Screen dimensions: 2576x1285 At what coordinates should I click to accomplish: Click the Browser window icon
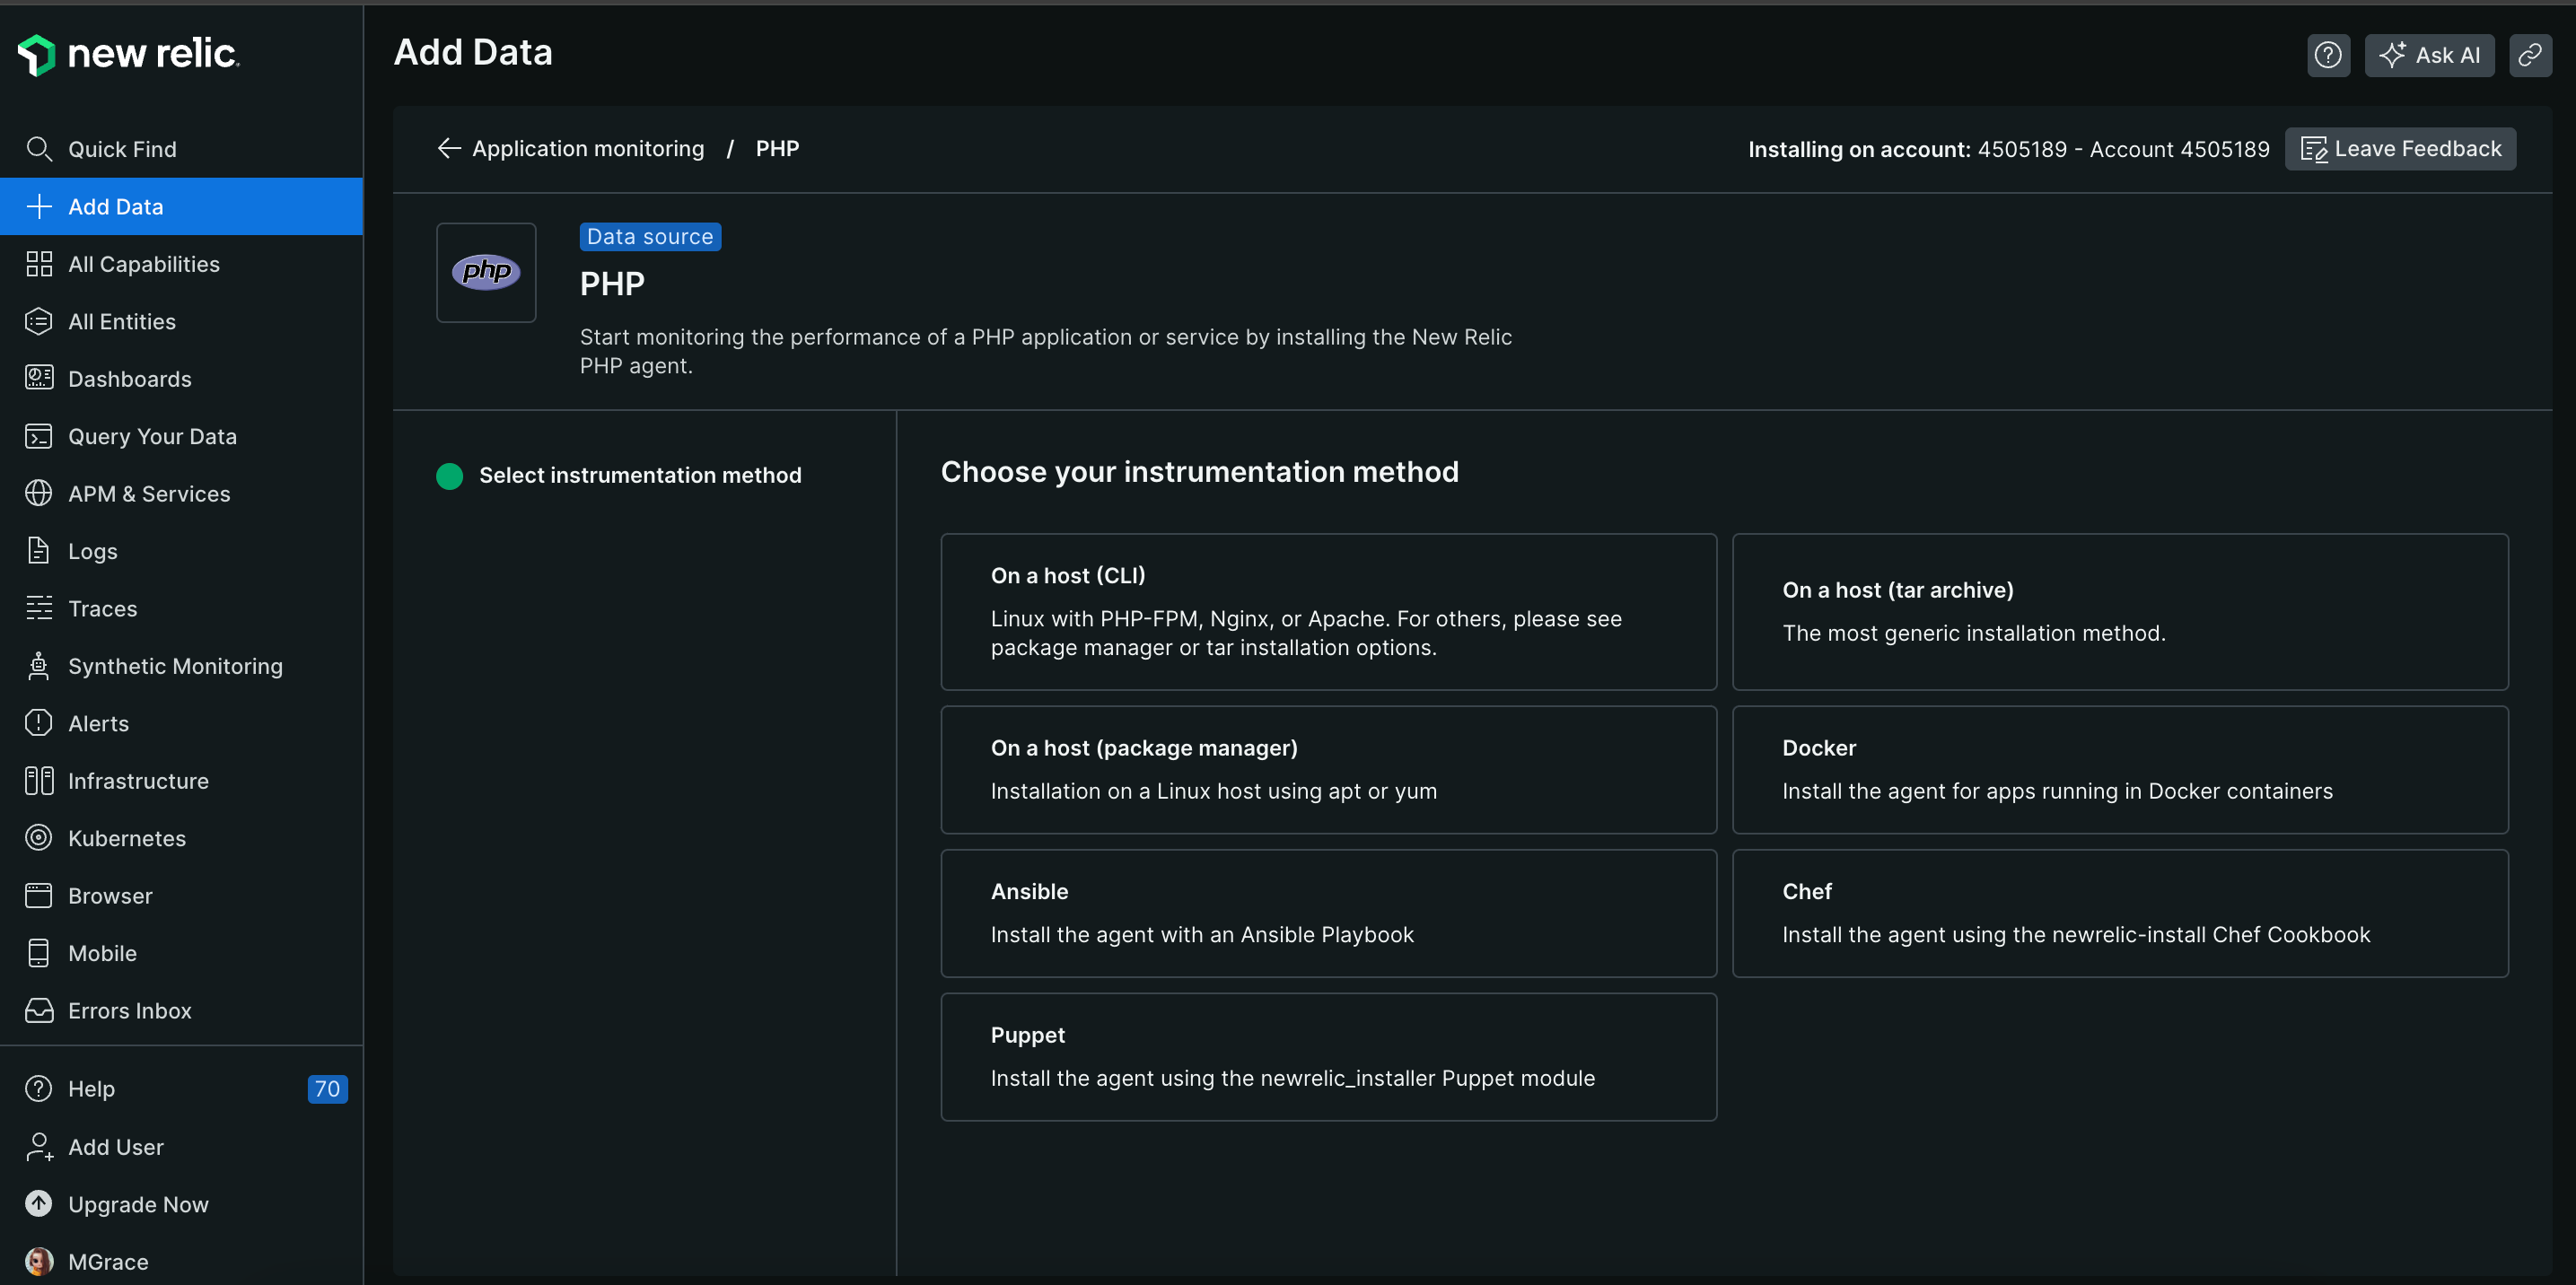click(39, 895)
